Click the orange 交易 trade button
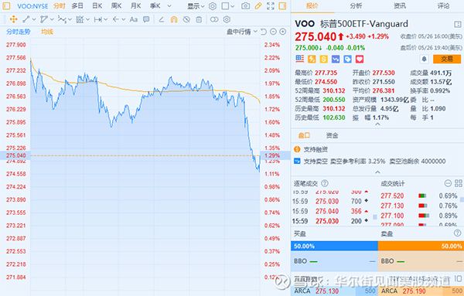This screenshot has height=296, width=464. coord(447,60)
